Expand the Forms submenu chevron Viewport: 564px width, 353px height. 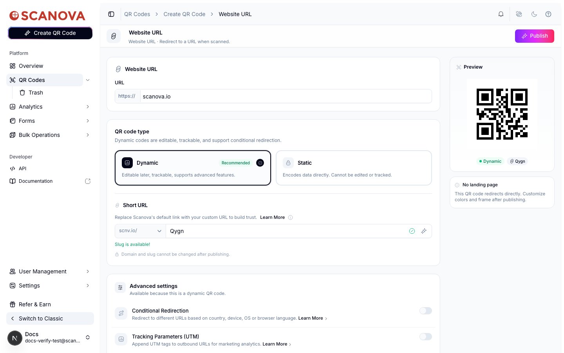(88, 121)
